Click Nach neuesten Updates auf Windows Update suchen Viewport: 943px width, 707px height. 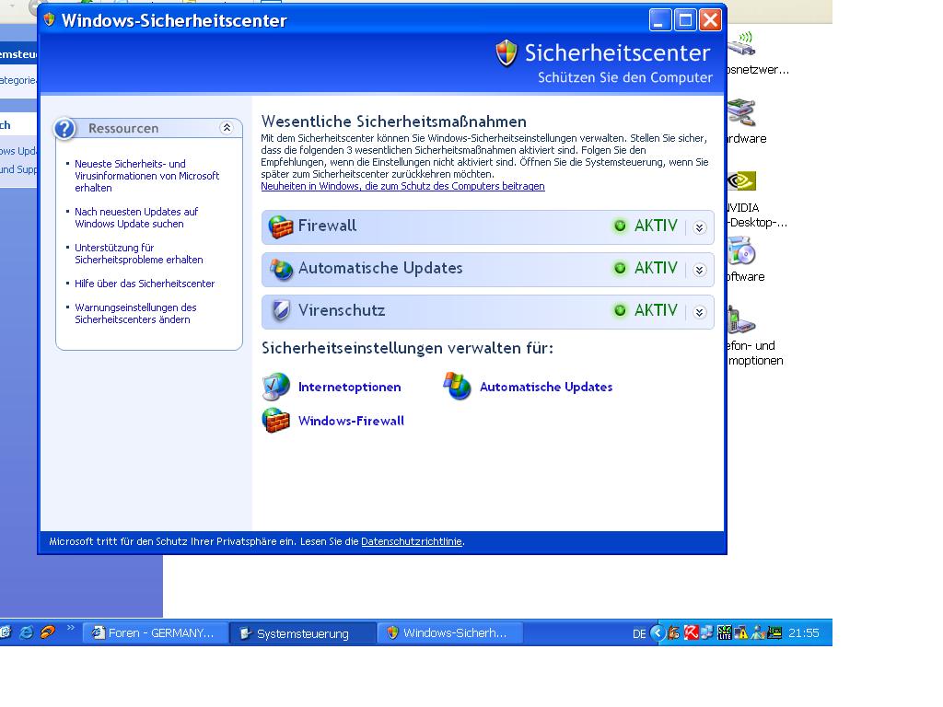pos(136,217)
